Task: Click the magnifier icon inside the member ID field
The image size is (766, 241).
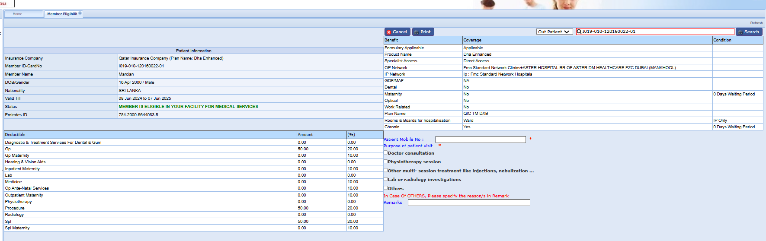Action: click(x=579, y=32)
